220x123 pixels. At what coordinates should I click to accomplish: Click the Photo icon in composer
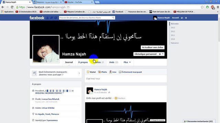pyautogui.click(x=99, y=72)
